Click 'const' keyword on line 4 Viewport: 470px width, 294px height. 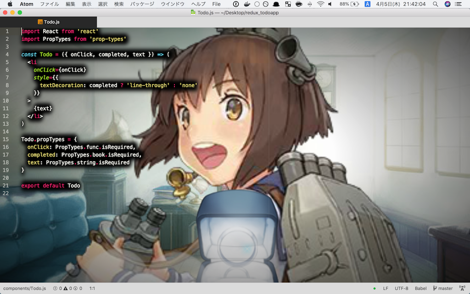click(x=29, y=54)
